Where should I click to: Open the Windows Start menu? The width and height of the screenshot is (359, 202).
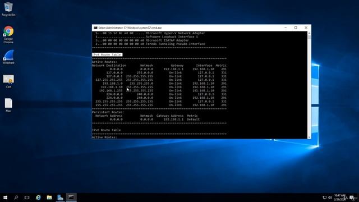[5, 198]
